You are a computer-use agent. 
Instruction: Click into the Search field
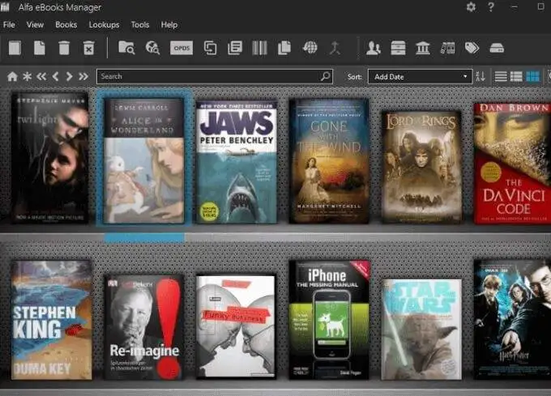tap(215, 76)
